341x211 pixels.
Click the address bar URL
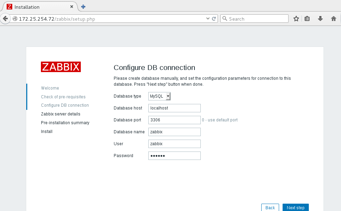(x=57, y=19)
